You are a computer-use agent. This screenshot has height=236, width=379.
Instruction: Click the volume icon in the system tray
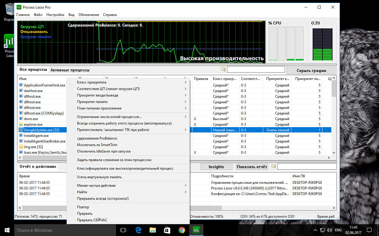[x=330, y=230]
